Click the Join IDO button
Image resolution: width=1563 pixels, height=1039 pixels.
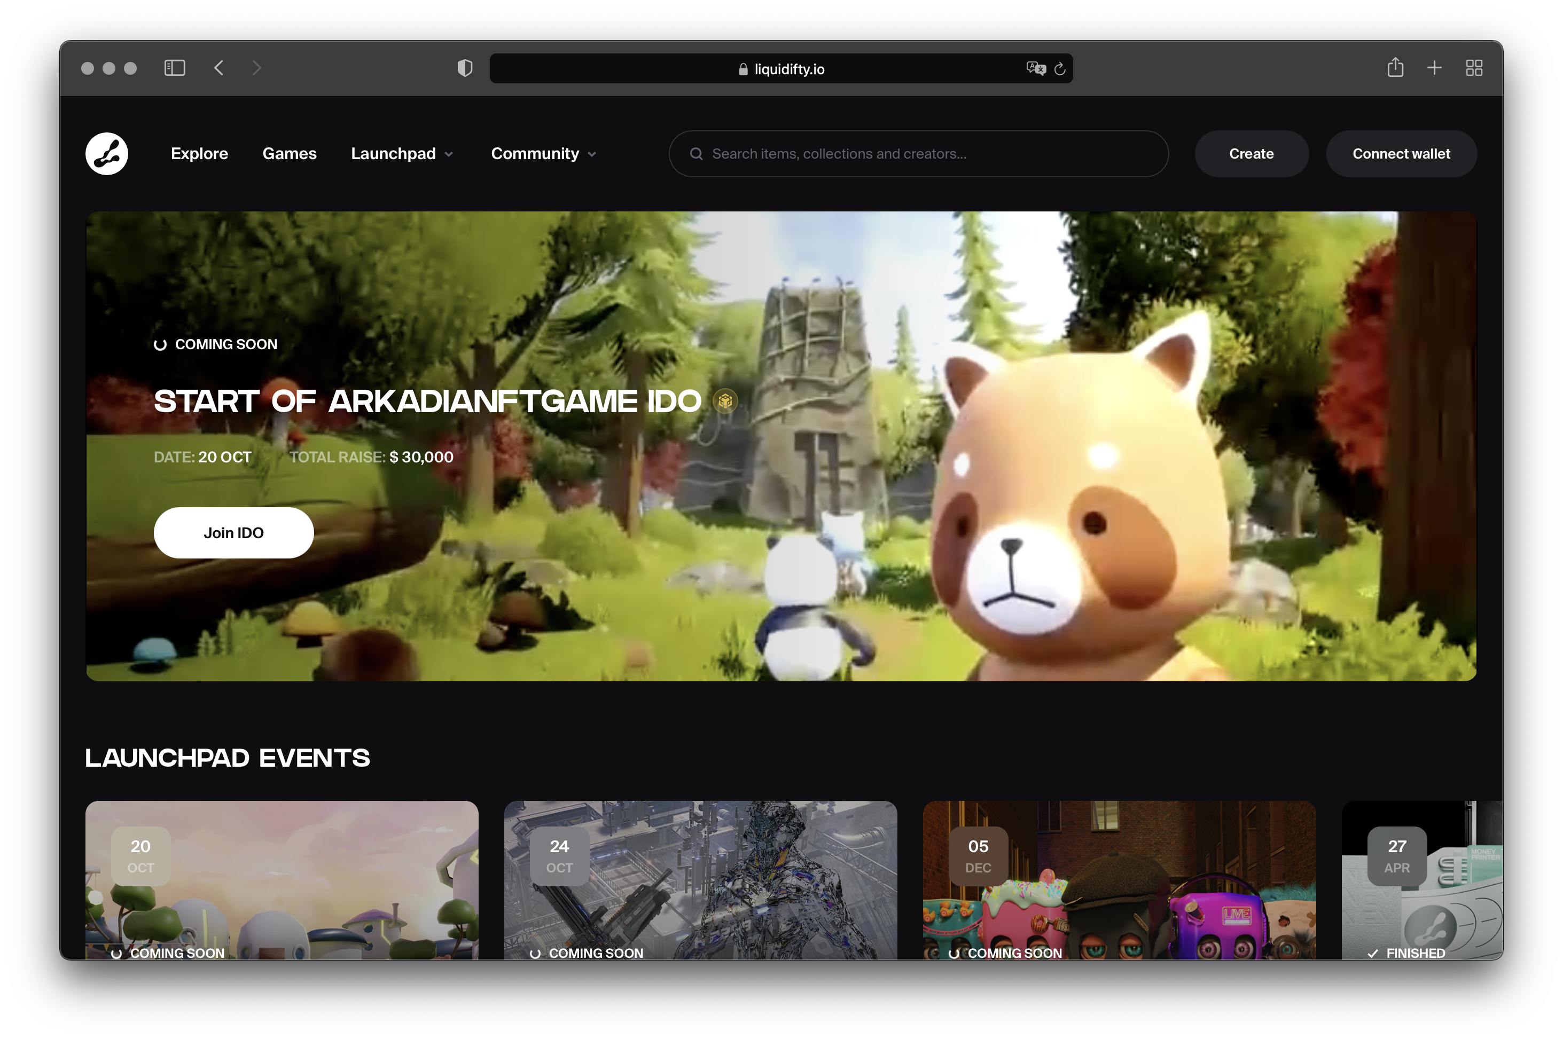pos(233,533)
